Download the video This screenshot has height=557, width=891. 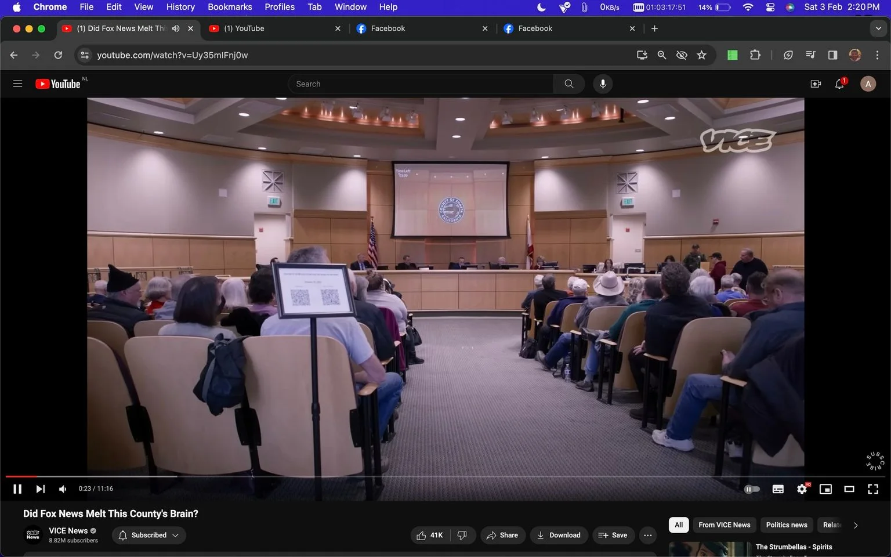(x=559, y=535)
